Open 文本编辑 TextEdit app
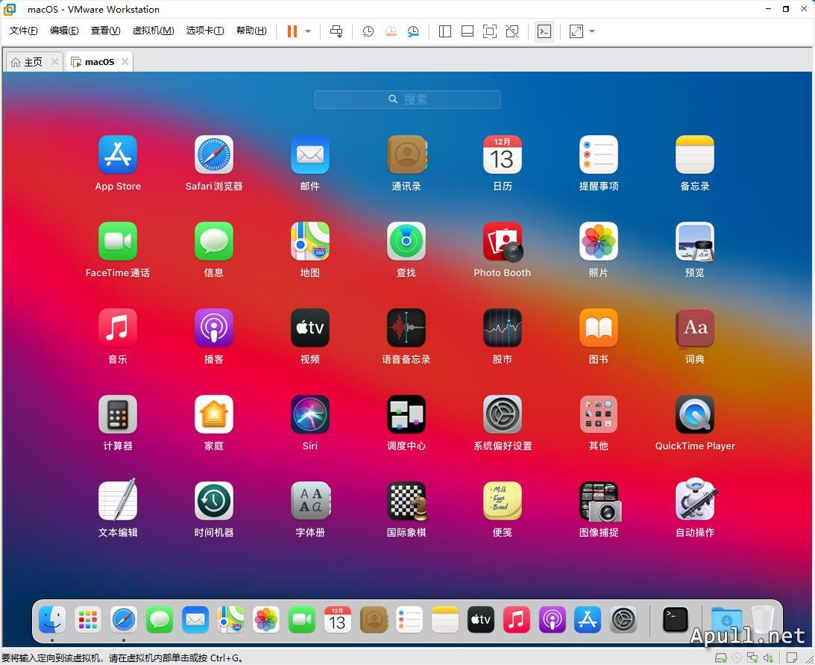 pos(118,500)
